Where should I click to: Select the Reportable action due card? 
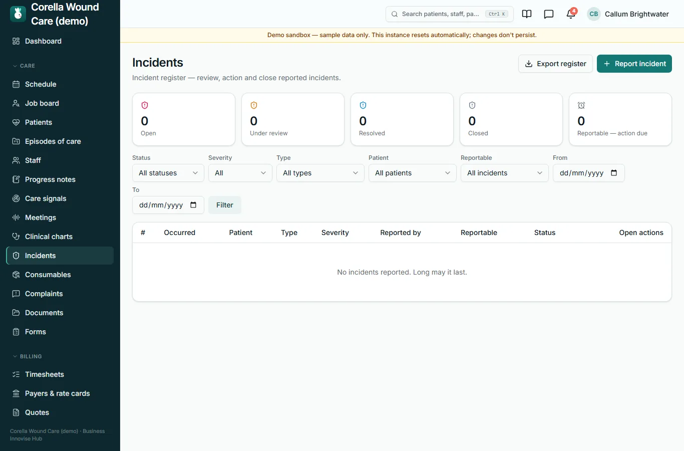620,119
